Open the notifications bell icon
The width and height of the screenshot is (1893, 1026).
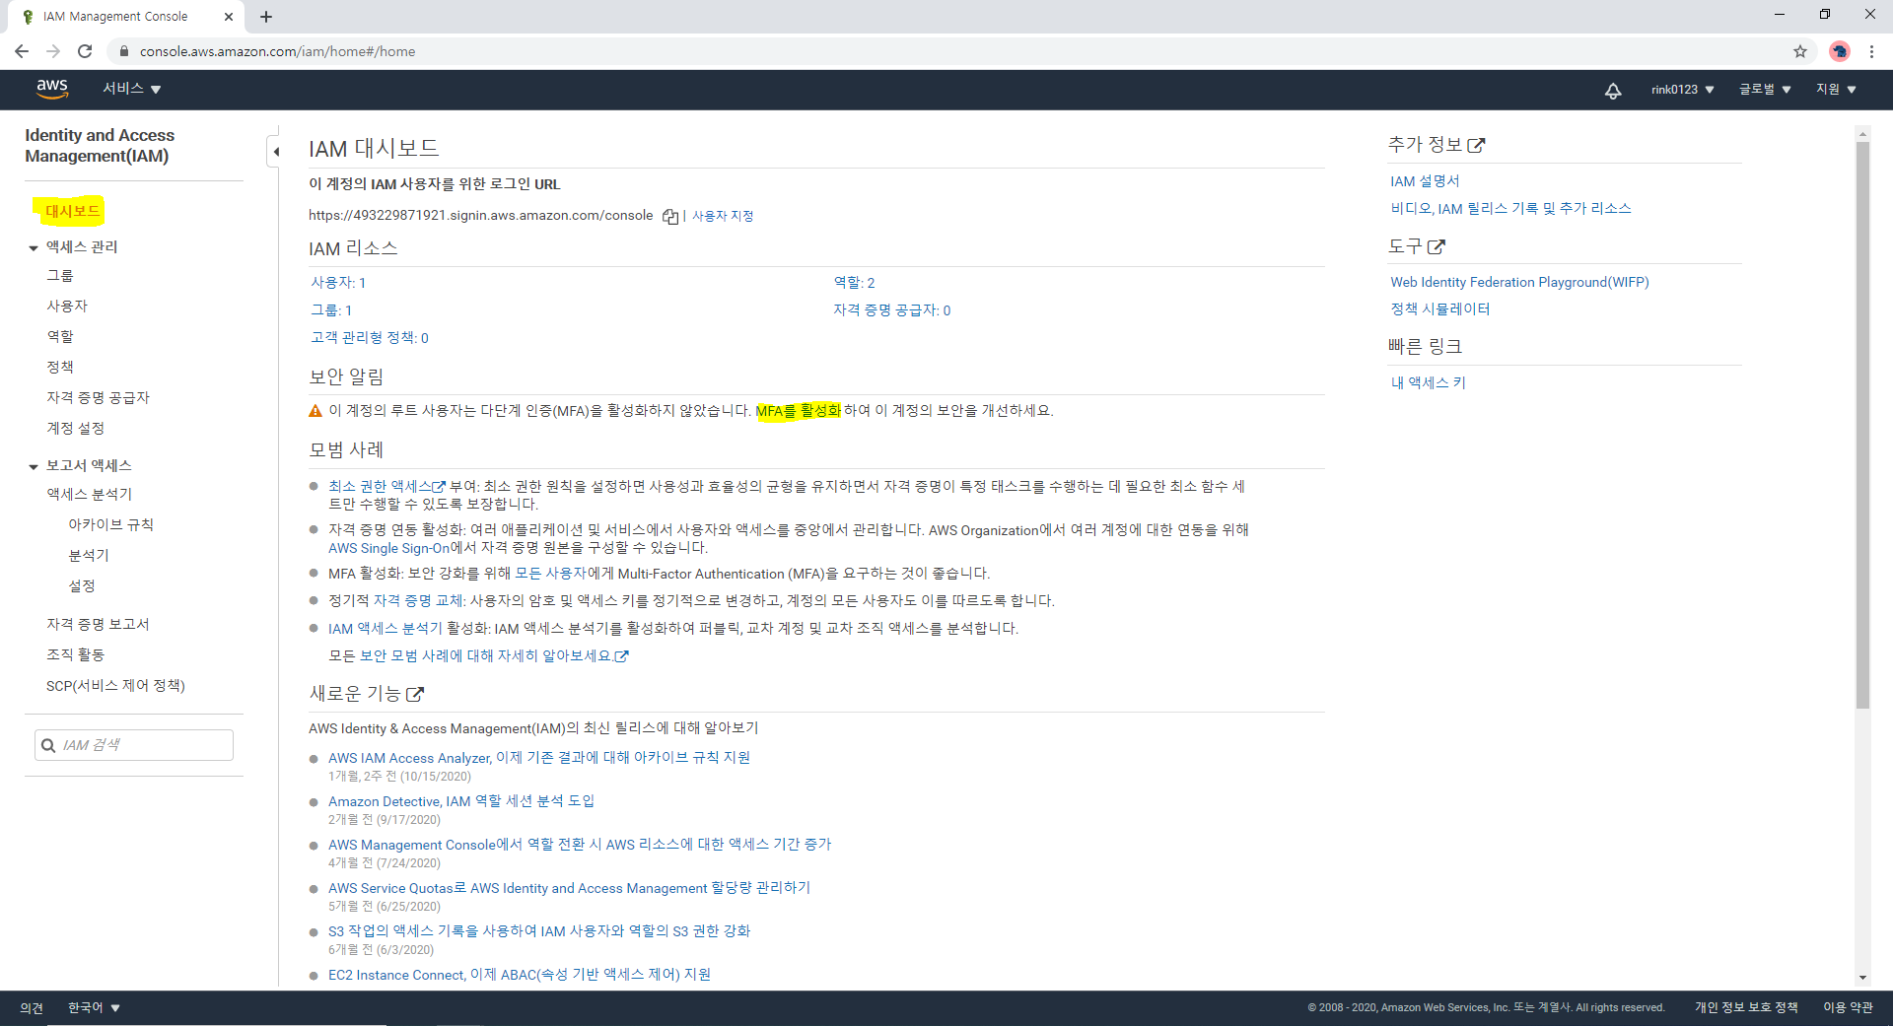click(1613, 91)
